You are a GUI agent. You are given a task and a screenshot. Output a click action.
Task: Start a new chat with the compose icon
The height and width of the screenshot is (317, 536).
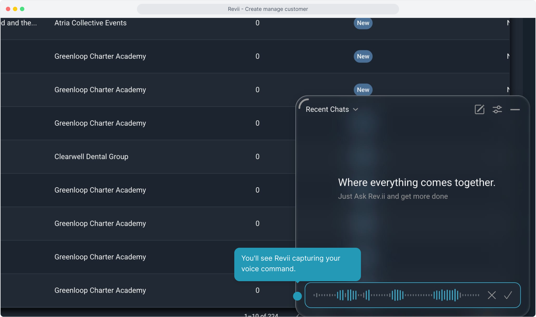(479, 109)
